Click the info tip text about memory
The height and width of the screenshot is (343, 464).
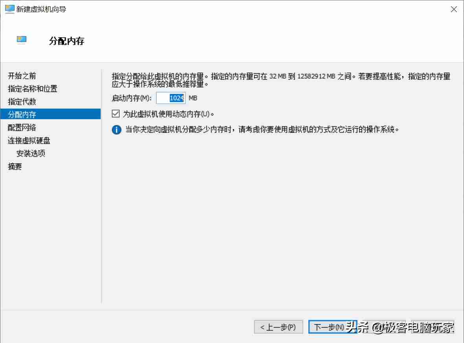point(262,130)
